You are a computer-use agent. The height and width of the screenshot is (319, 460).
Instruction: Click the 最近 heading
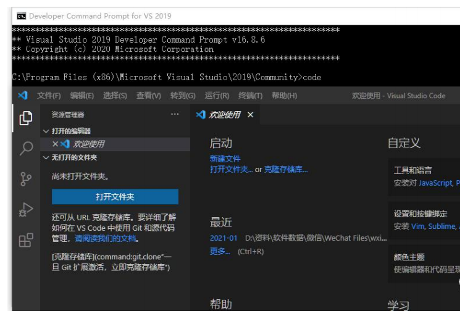pyautogui.click(x=221, y=222)
